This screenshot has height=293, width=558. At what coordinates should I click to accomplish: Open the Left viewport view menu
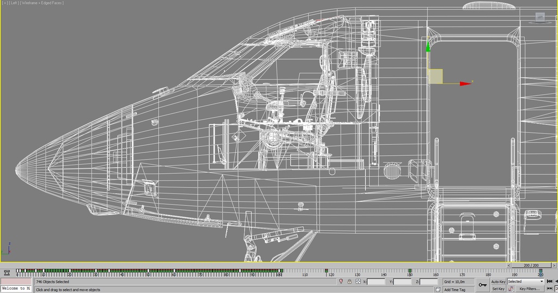pos(14,3)
